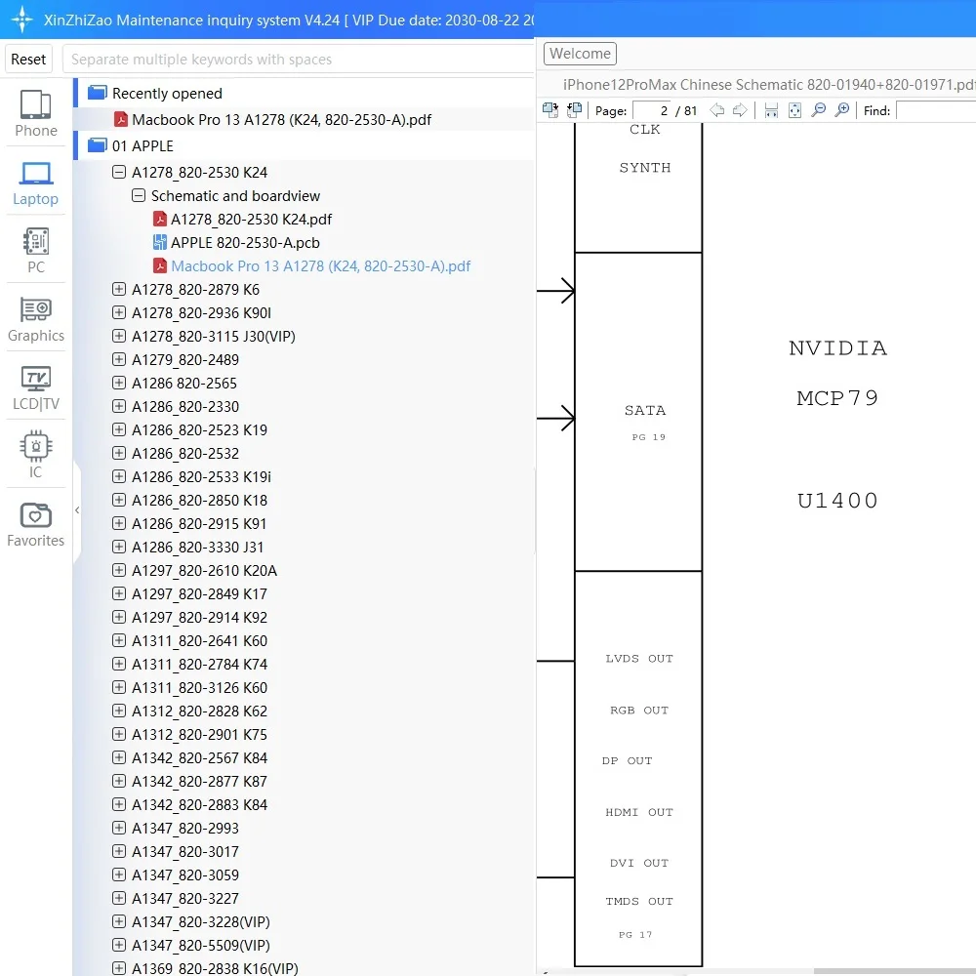
Task: Select the A1342_820-2877 K87 entry
Action: 199,781
